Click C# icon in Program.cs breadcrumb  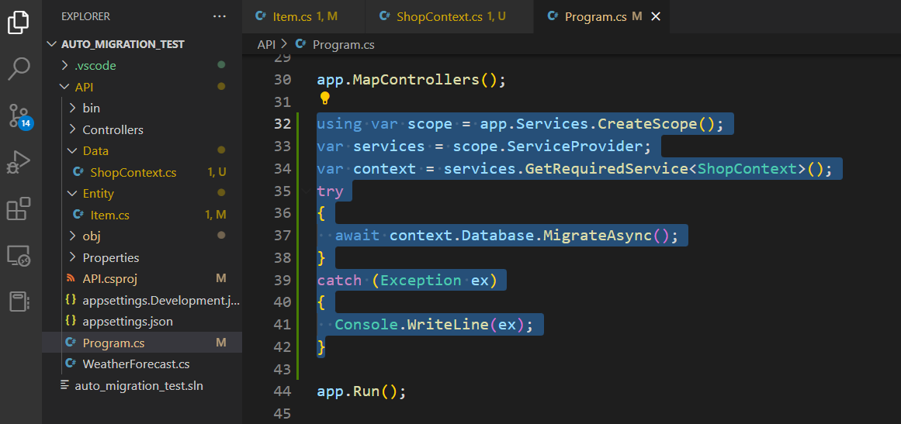pyautogui.click(x=300, y=44)
